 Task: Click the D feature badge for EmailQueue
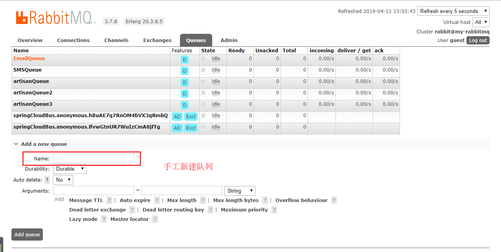pos(185,60)
